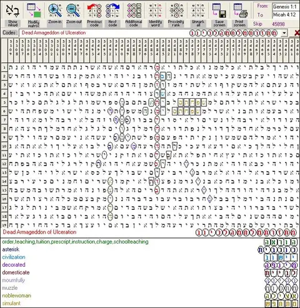Open the Proximity rank tool
This screenshot has height=308, width=300.
[176, 11]
